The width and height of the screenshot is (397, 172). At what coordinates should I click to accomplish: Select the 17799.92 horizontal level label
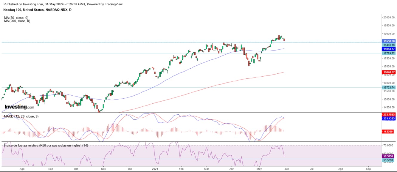point(389,53)
